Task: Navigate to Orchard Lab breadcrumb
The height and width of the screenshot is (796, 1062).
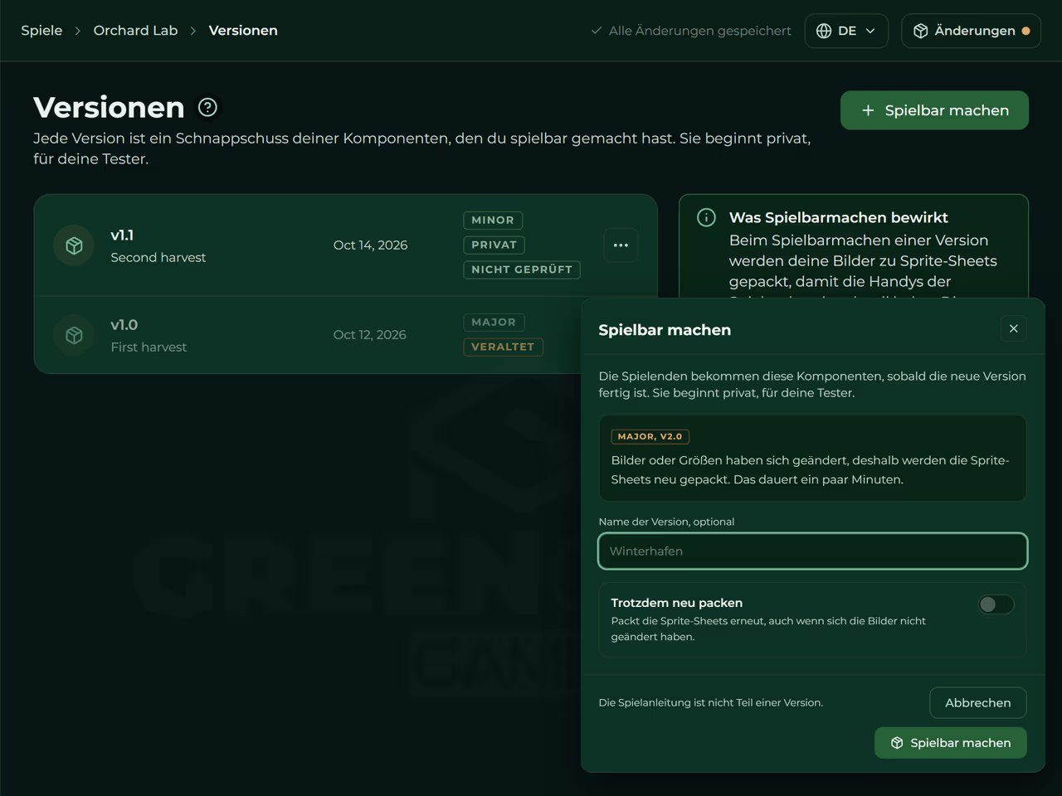Action: (x=135, y=31)
